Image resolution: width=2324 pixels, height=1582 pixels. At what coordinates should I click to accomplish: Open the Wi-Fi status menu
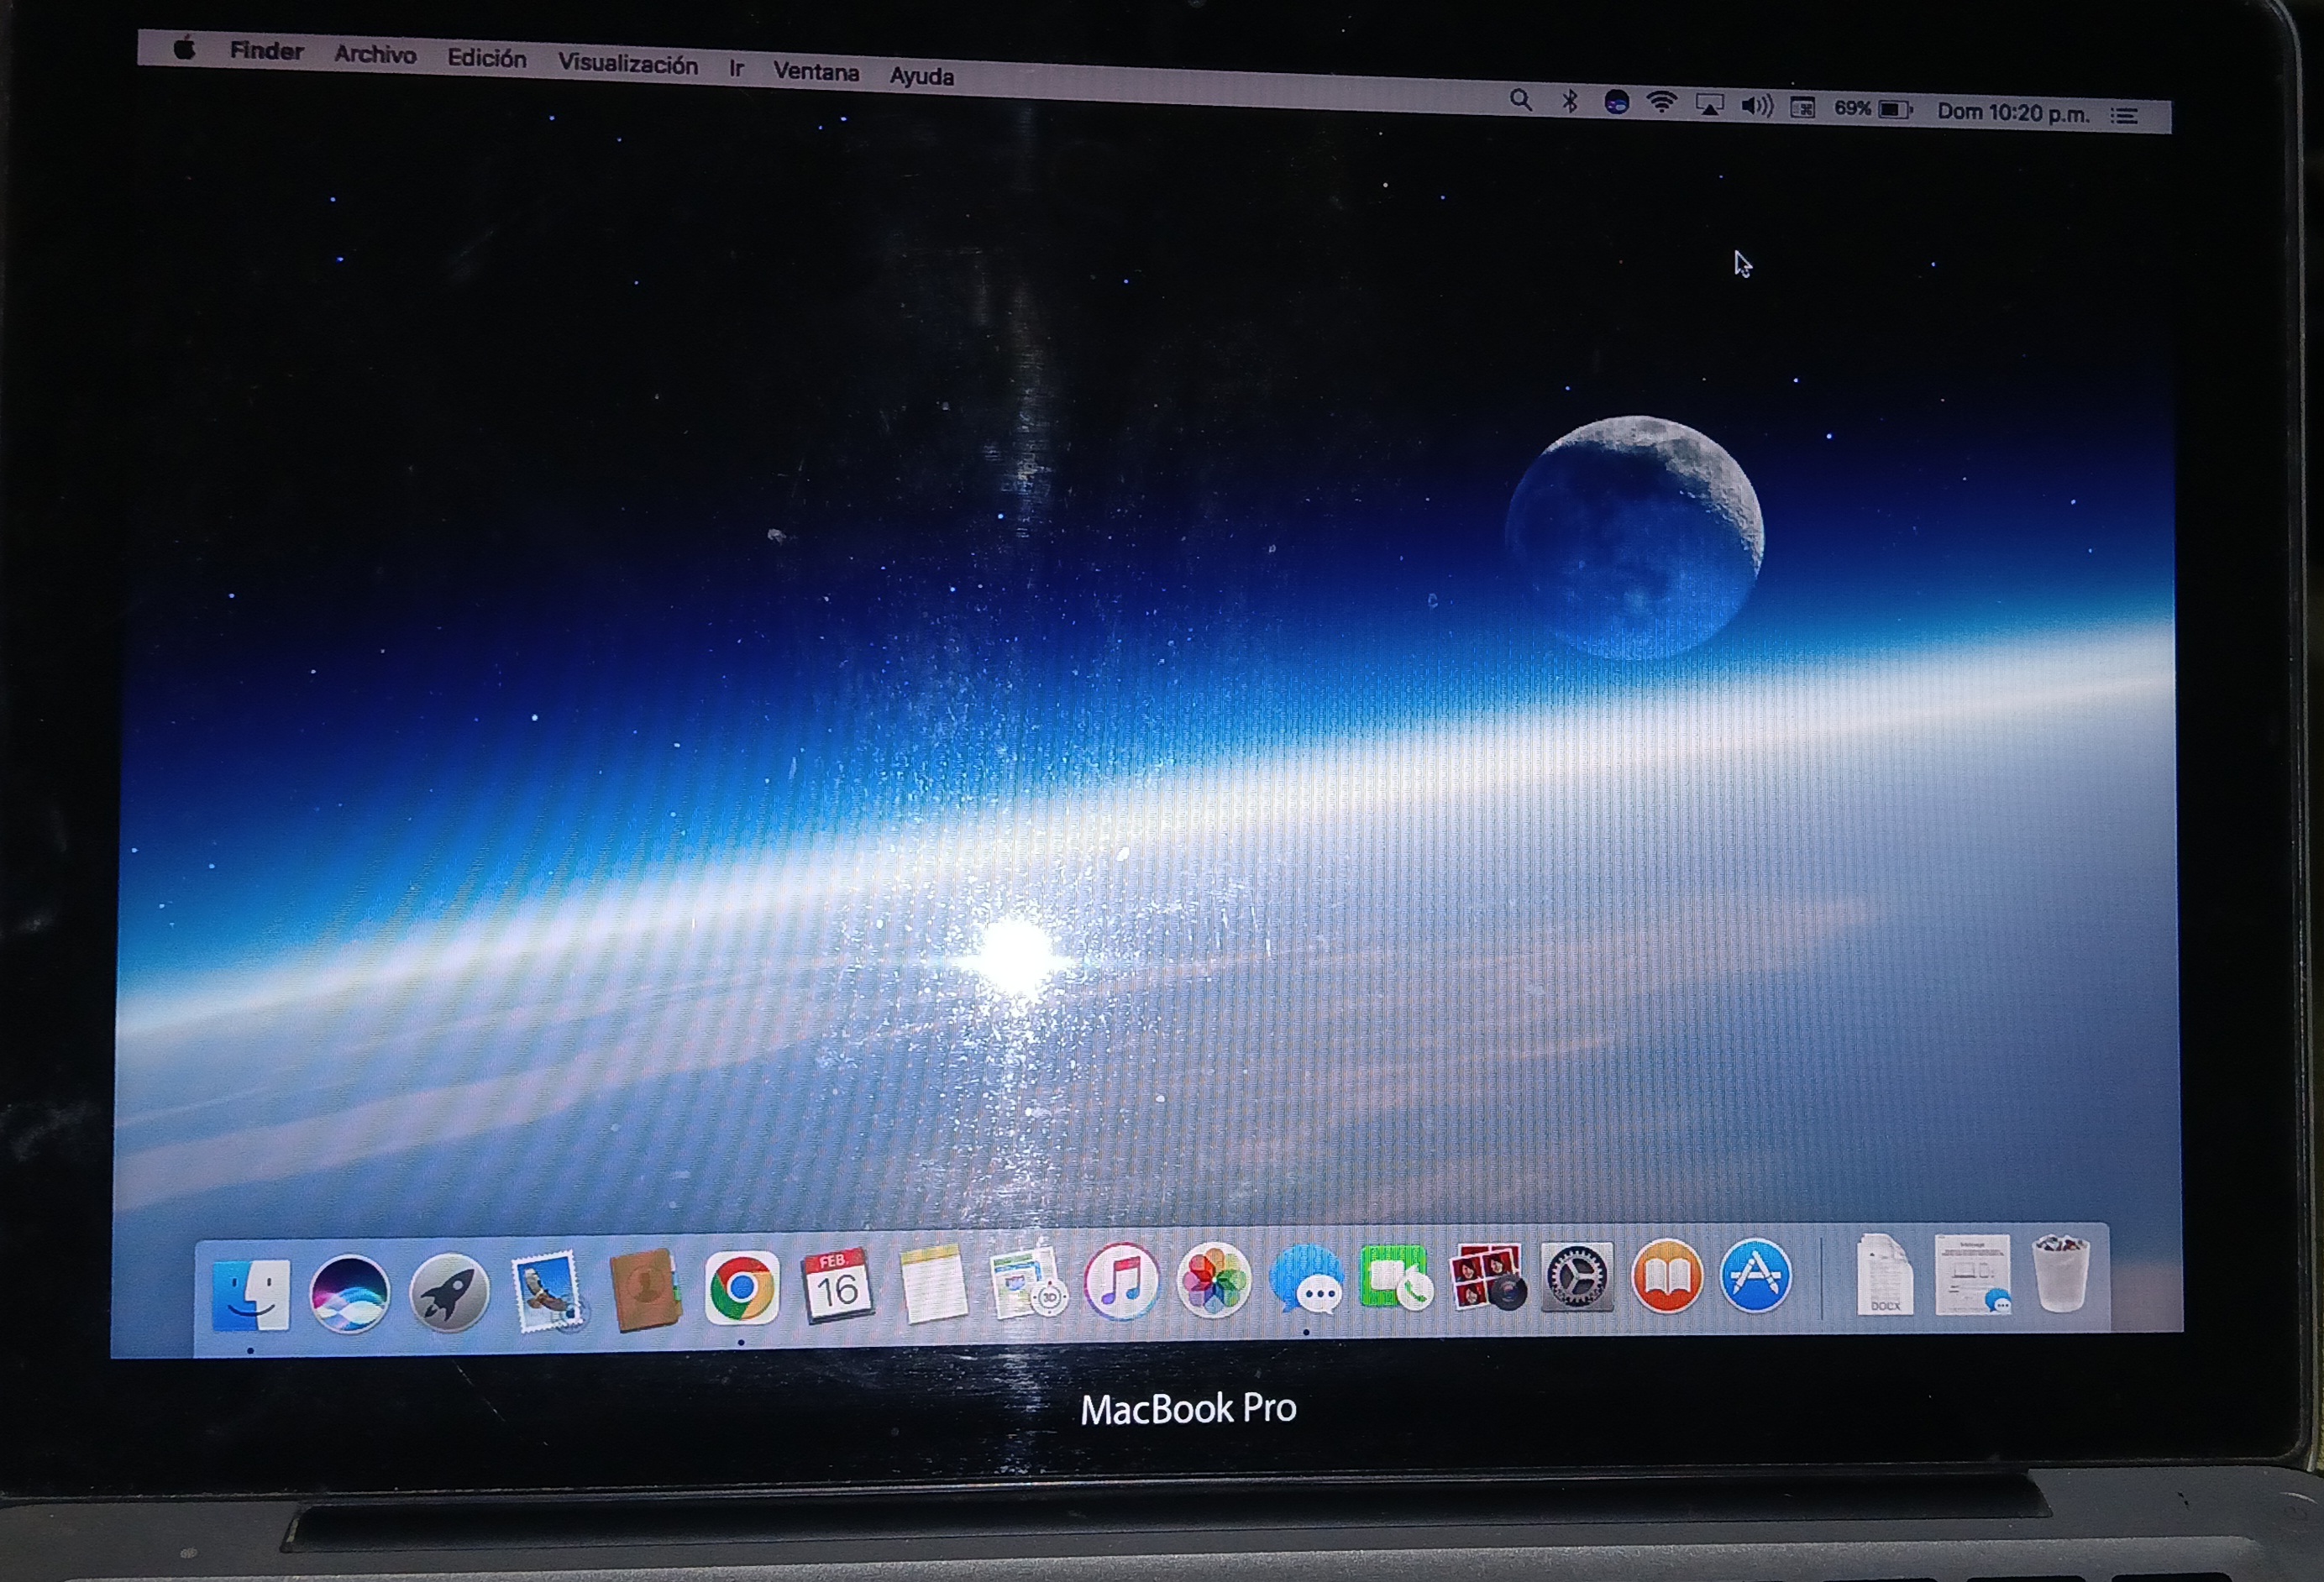[x=1662, y=103]
